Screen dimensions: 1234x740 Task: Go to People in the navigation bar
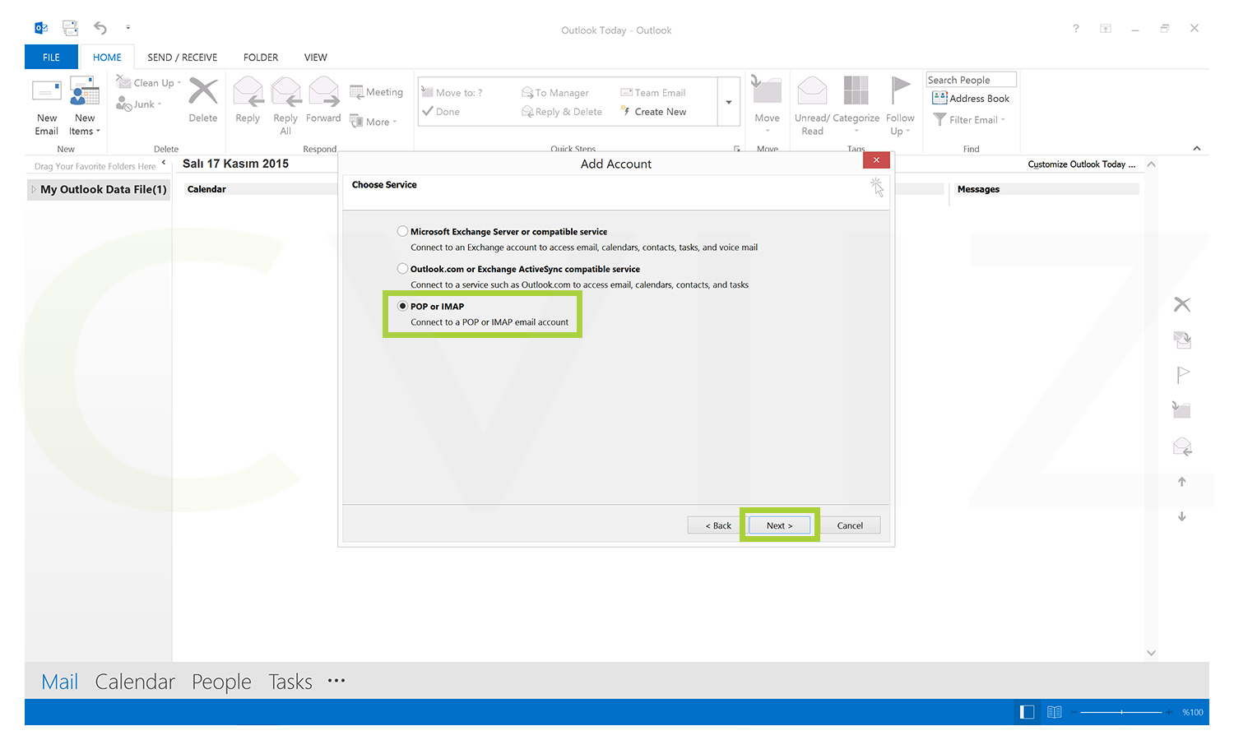tap(221, 682)
